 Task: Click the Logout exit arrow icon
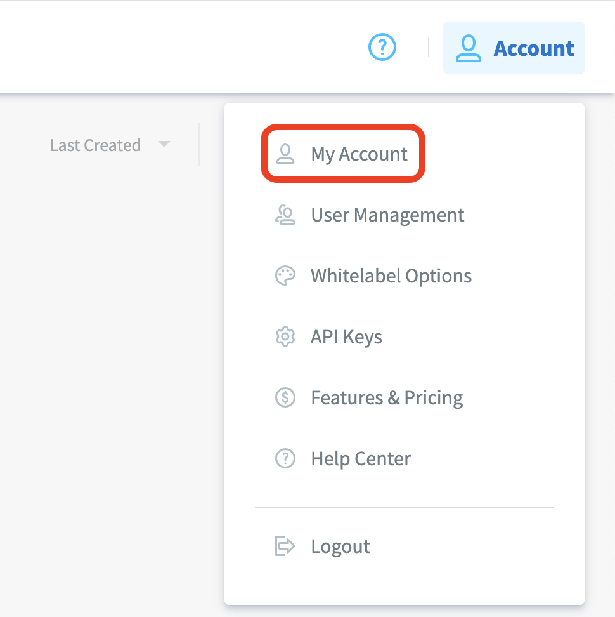point(285,546)
